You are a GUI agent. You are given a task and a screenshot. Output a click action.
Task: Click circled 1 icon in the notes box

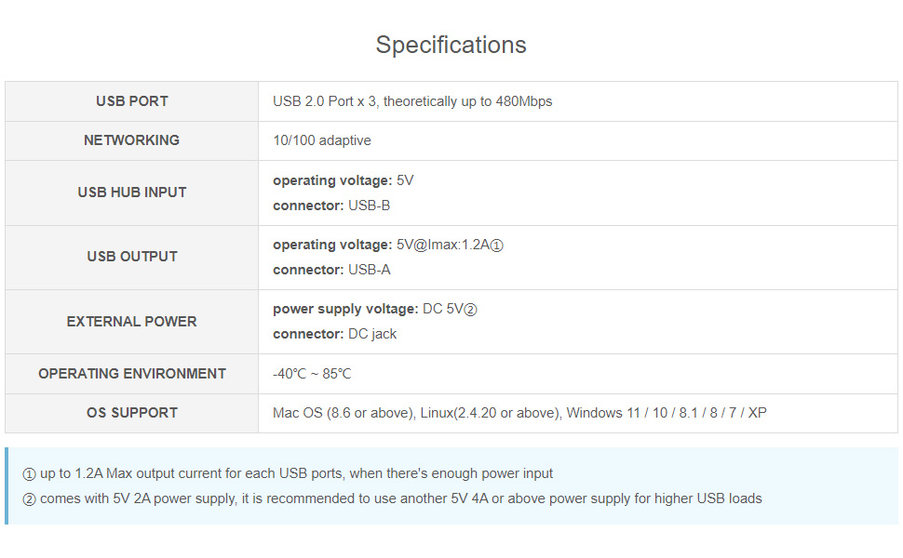pyautogui.click(x=29, y=474)
